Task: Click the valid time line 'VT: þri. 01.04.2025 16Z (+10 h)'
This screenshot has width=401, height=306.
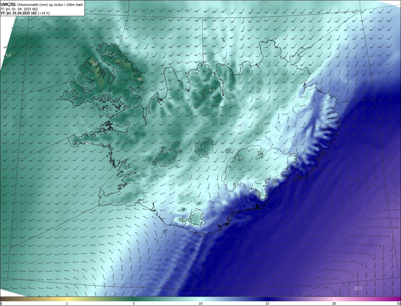Action: point(25,13)
